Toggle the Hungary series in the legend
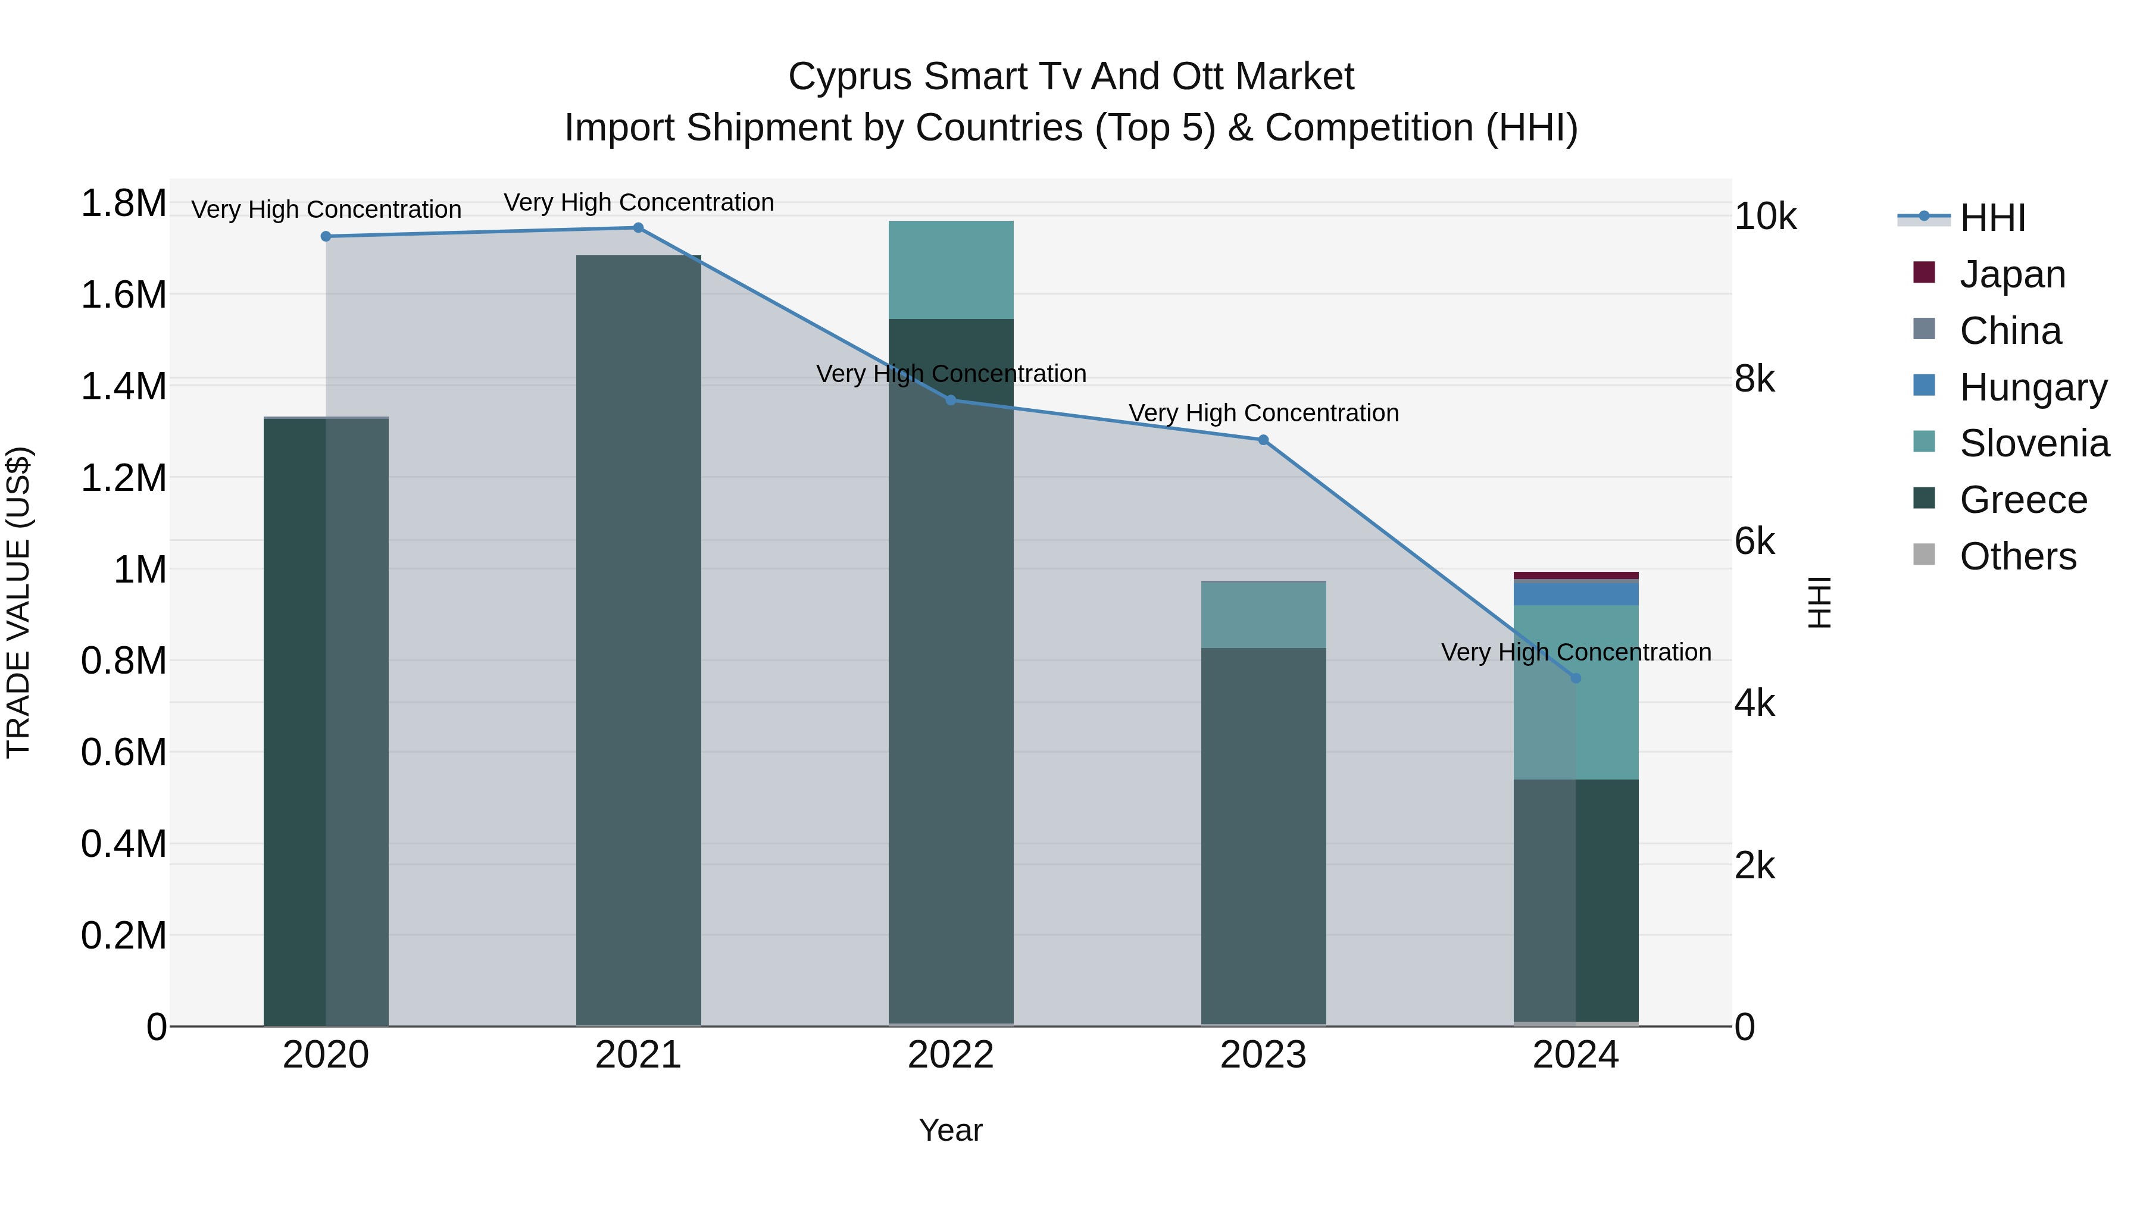Viewport: 2143px width, 1205px height. point(2010,387)
